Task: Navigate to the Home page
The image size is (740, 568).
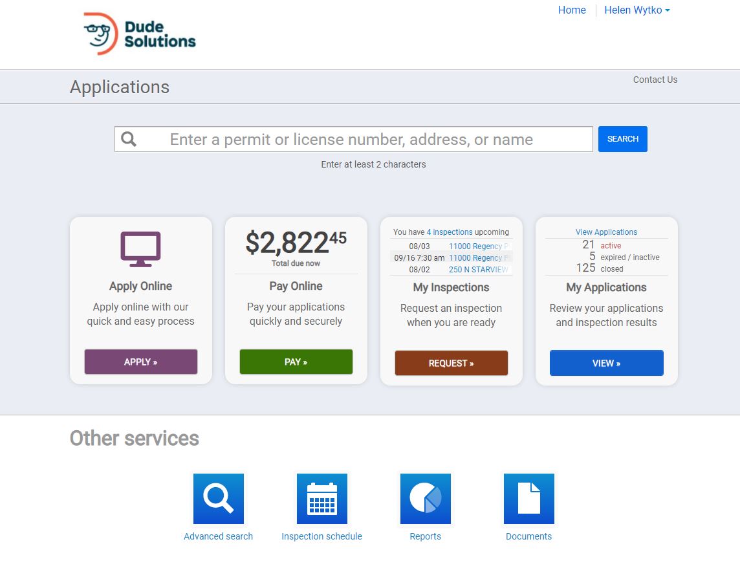Action: pos(571,10)
